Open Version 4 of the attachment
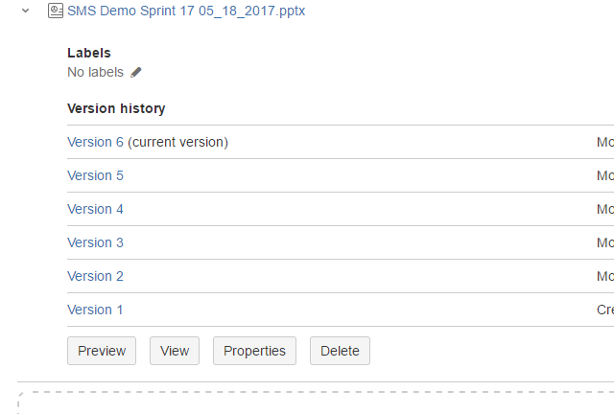Viewport: 614px width, 414px height. click(95, 209)
